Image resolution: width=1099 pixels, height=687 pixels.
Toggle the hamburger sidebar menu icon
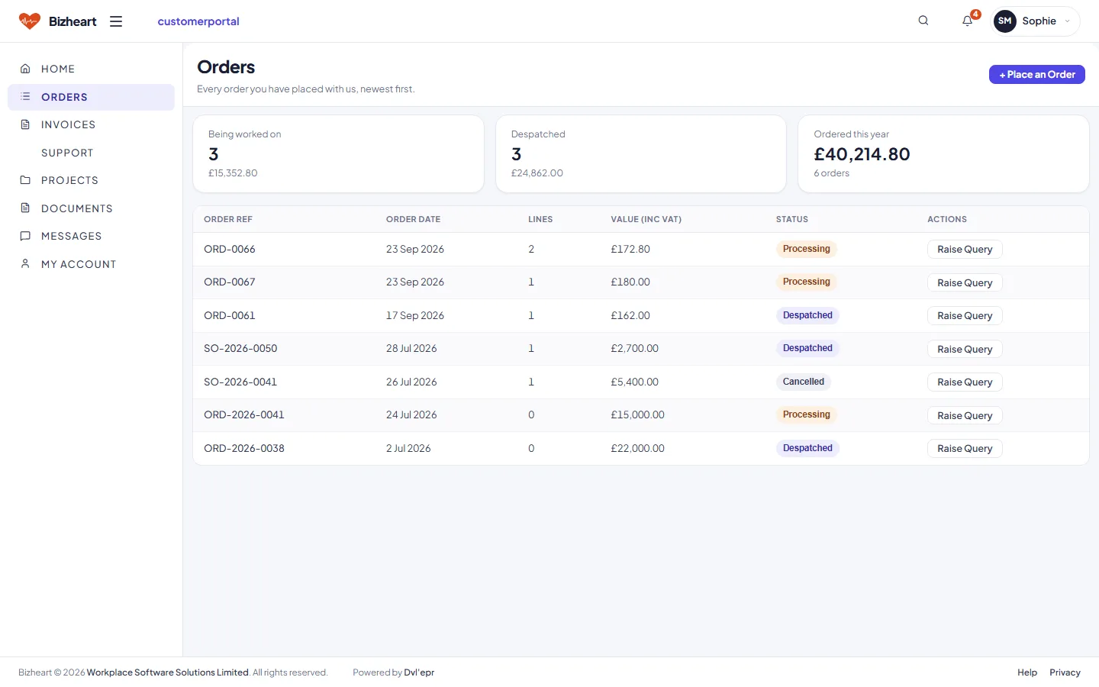(x=116, y=21)
